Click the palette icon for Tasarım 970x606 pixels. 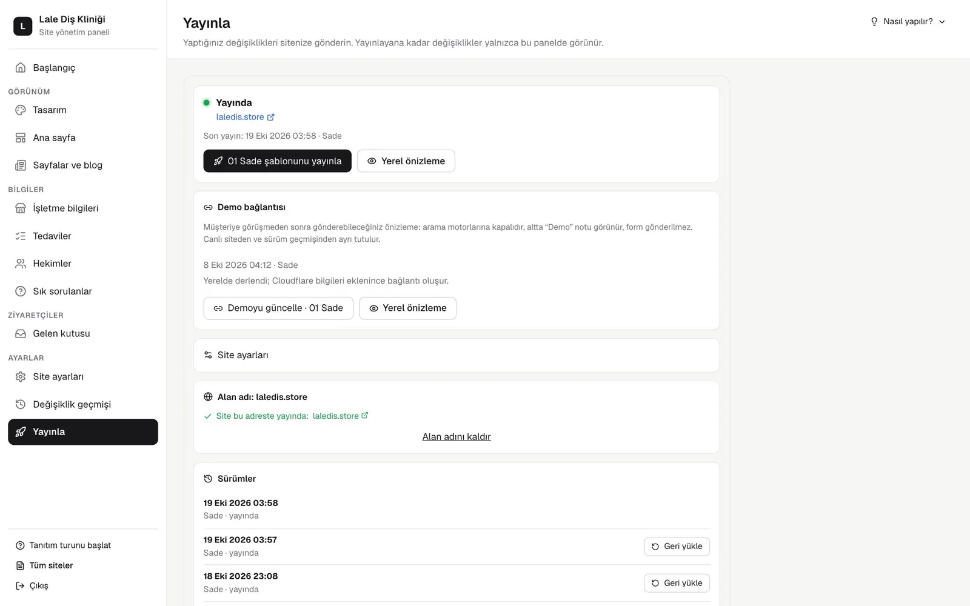pos(21,110)
